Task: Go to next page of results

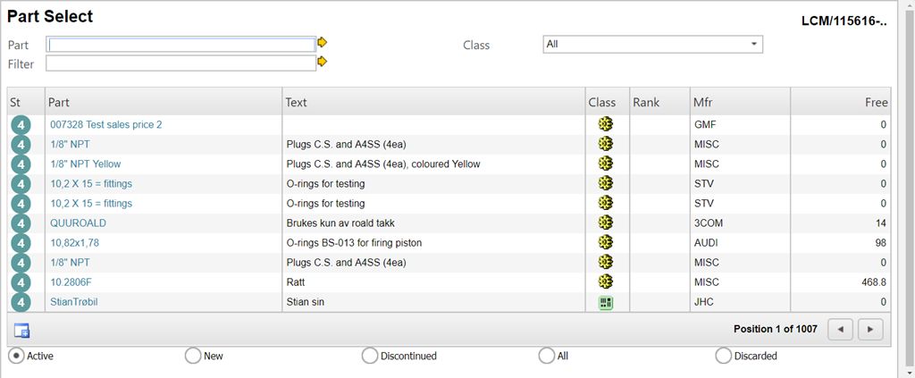Action: 870,330
